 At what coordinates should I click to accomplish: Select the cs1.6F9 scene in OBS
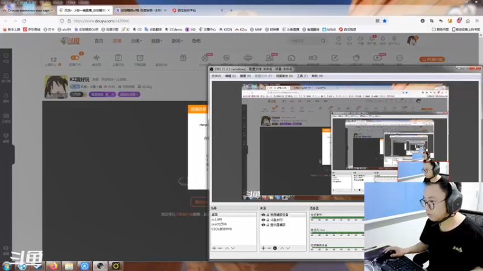233,219
